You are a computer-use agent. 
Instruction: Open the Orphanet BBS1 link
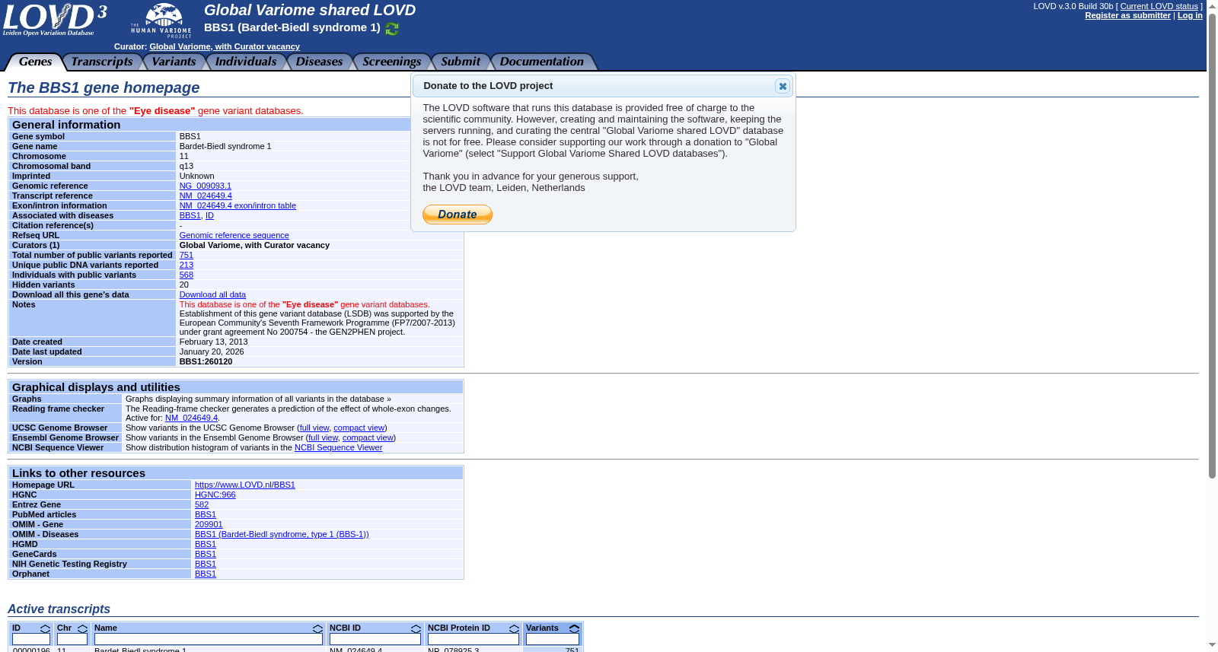click(205, 574)
